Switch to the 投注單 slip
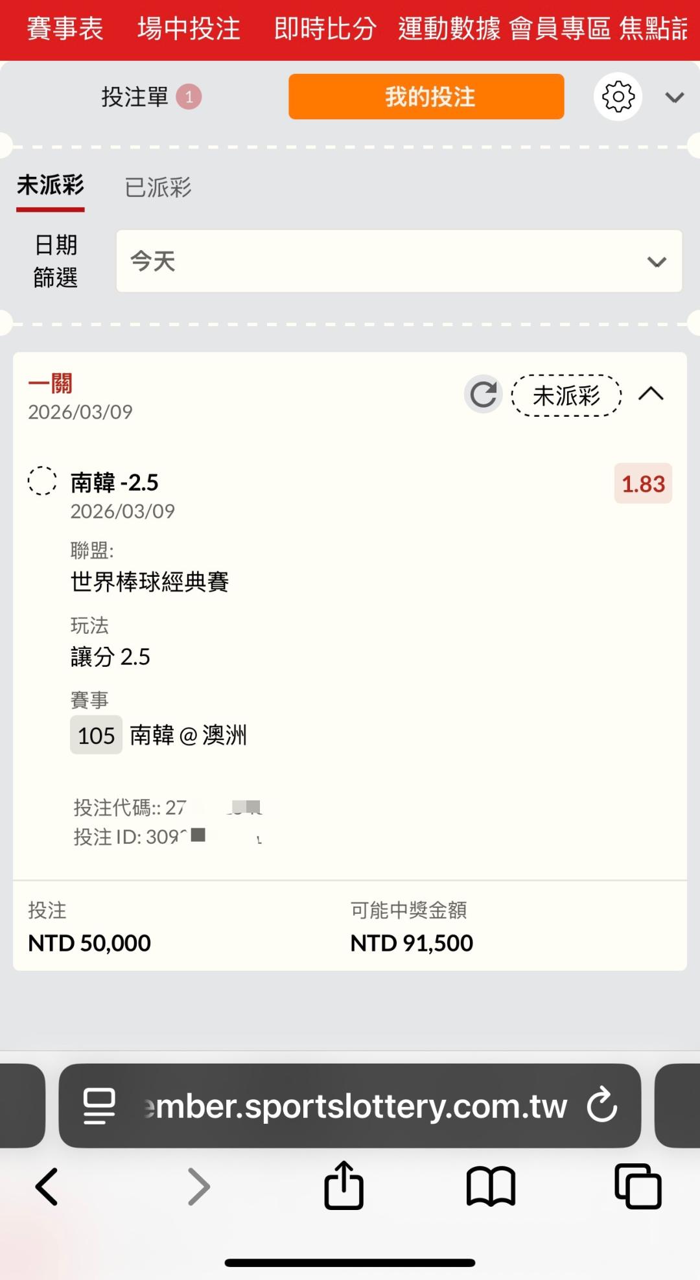 [x=135, y=97]
